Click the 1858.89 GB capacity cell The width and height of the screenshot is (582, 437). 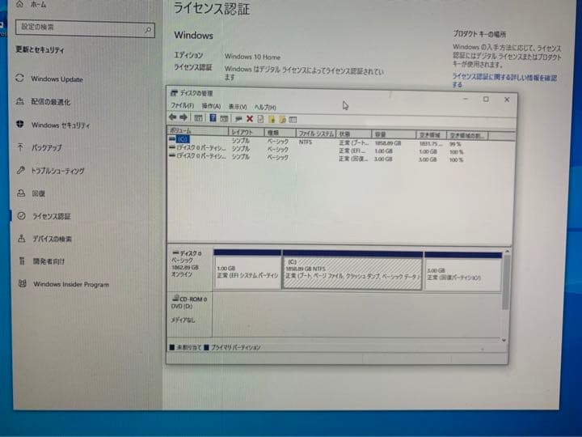coord(388,143)
